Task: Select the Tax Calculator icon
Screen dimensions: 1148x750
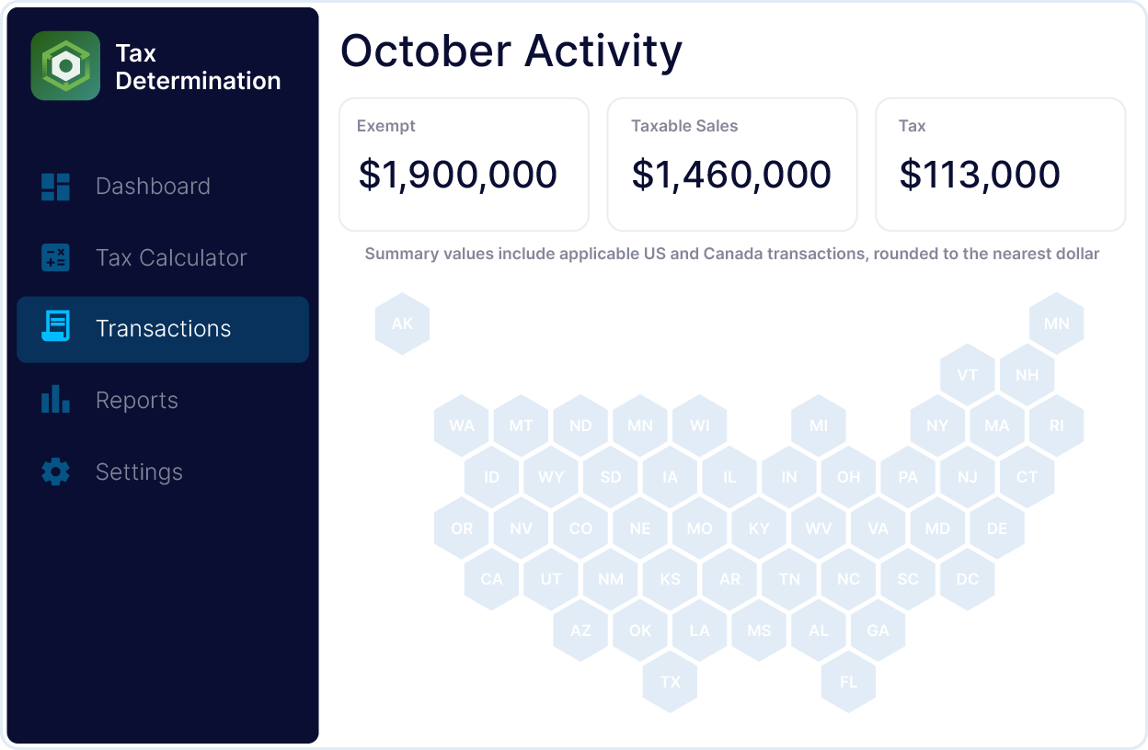Action: point(56,257)
